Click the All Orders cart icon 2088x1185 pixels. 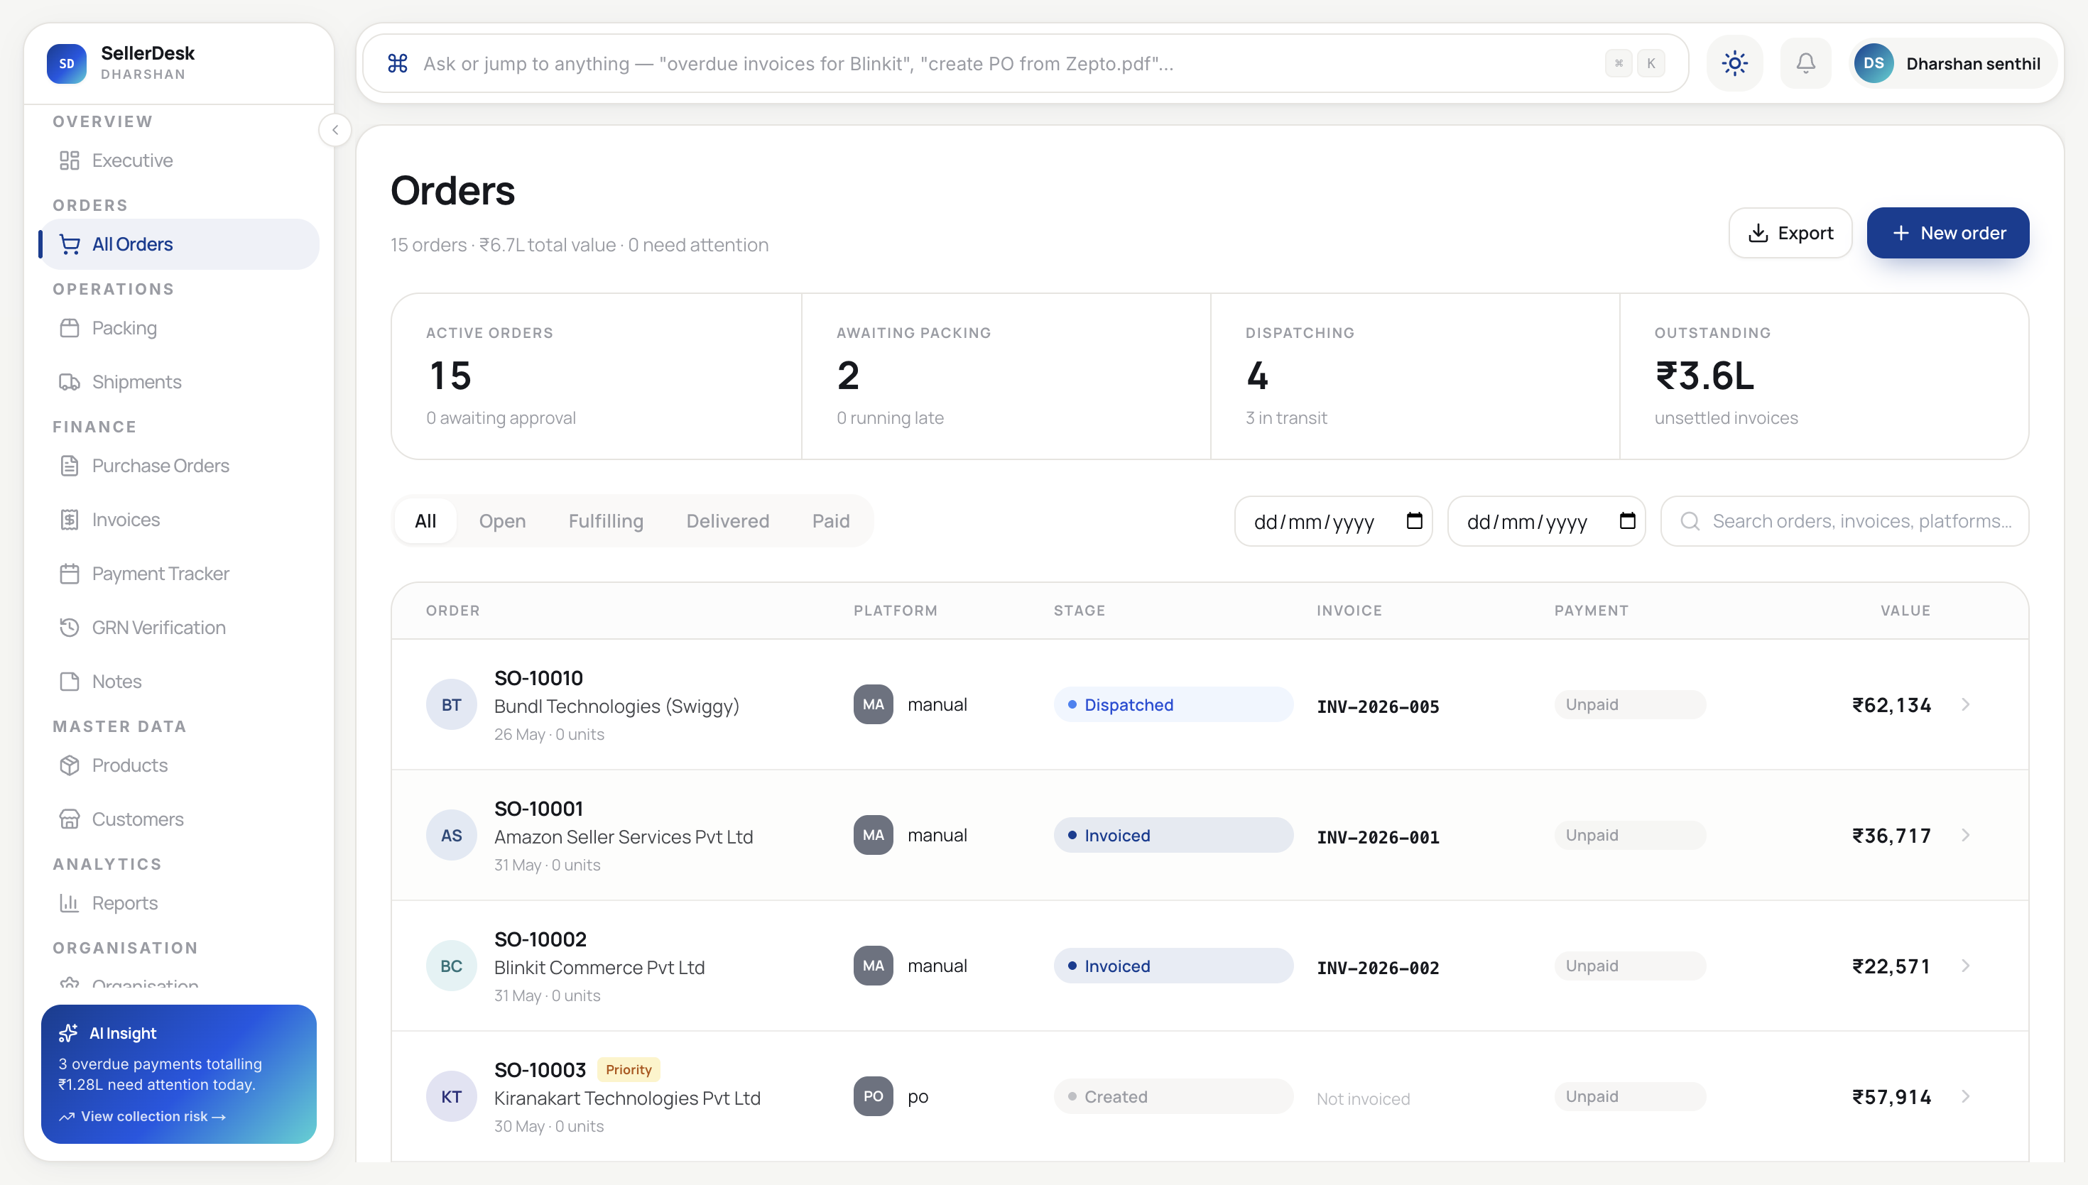click(x=70, y=244)
